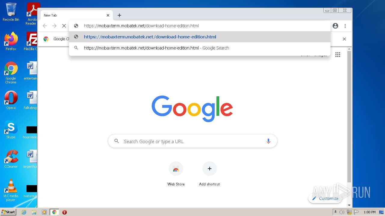Select the Google Search suggestion for the URL
385x216 pixels.
(199, 48)
